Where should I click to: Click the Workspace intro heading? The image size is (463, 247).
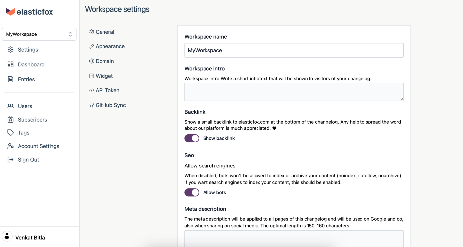205,68
